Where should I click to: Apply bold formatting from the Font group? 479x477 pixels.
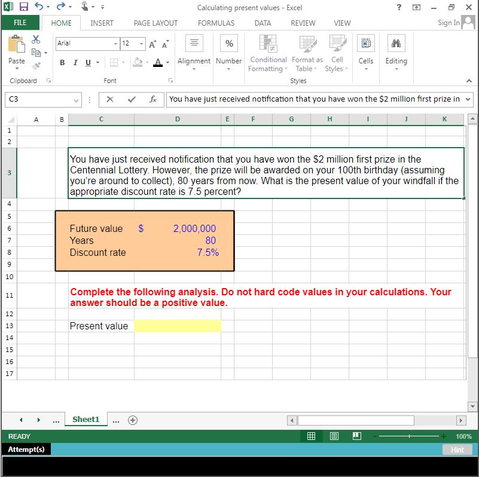tap(62, 62)
